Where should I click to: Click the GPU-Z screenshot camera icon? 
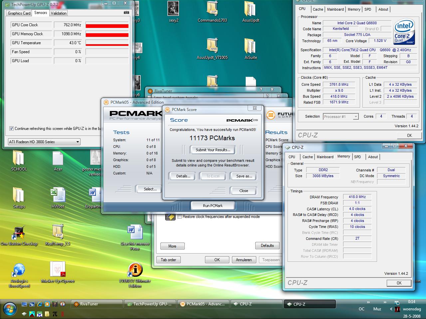(126, 13)
